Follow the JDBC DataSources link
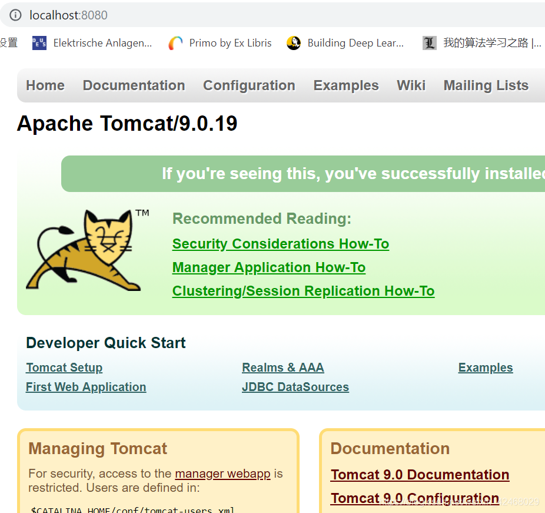Viewport: 545px width, 513px height. (295, 387)
